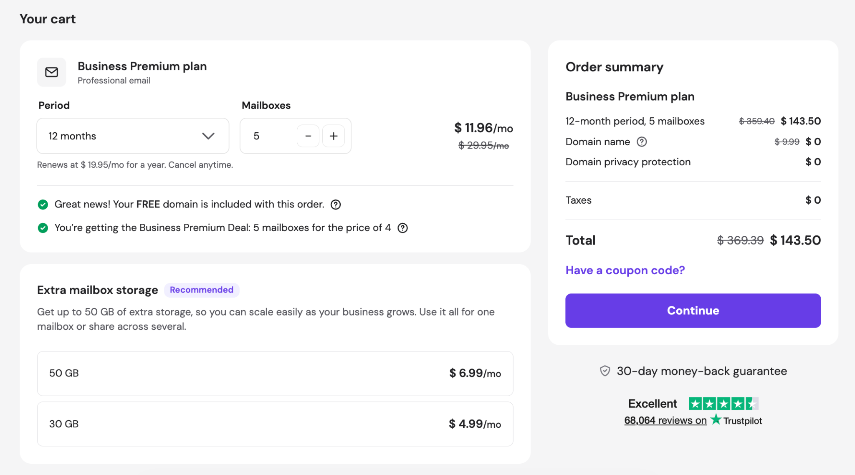The width and height of the screenshot is (855, 475).
Task: Click the Excellent rating label
Action: (x=653, y=404)
